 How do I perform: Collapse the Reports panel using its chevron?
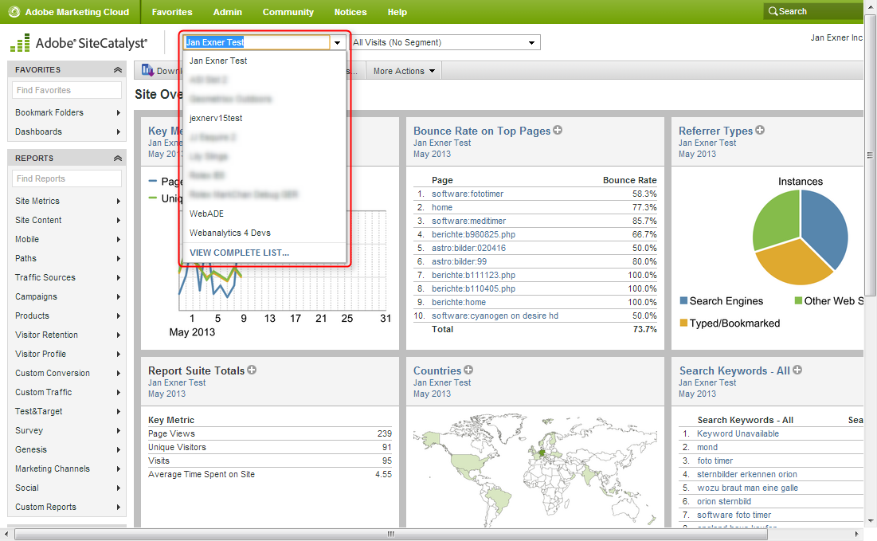(118, 159)
